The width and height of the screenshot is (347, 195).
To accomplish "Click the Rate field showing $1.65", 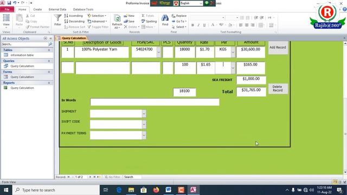I will (205, 68).
